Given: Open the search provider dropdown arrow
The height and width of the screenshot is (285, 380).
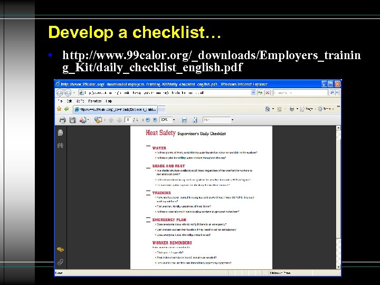Looking at the screenshot, I should click(x=337, y=92).
